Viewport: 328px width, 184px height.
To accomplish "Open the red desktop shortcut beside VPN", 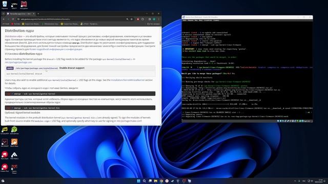I will pyautogui.click(x=24, y=5).
